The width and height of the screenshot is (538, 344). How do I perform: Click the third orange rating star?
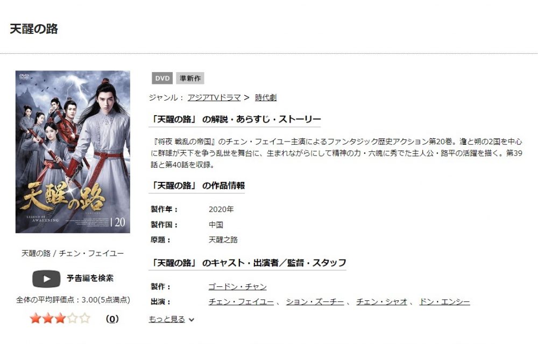60,319
